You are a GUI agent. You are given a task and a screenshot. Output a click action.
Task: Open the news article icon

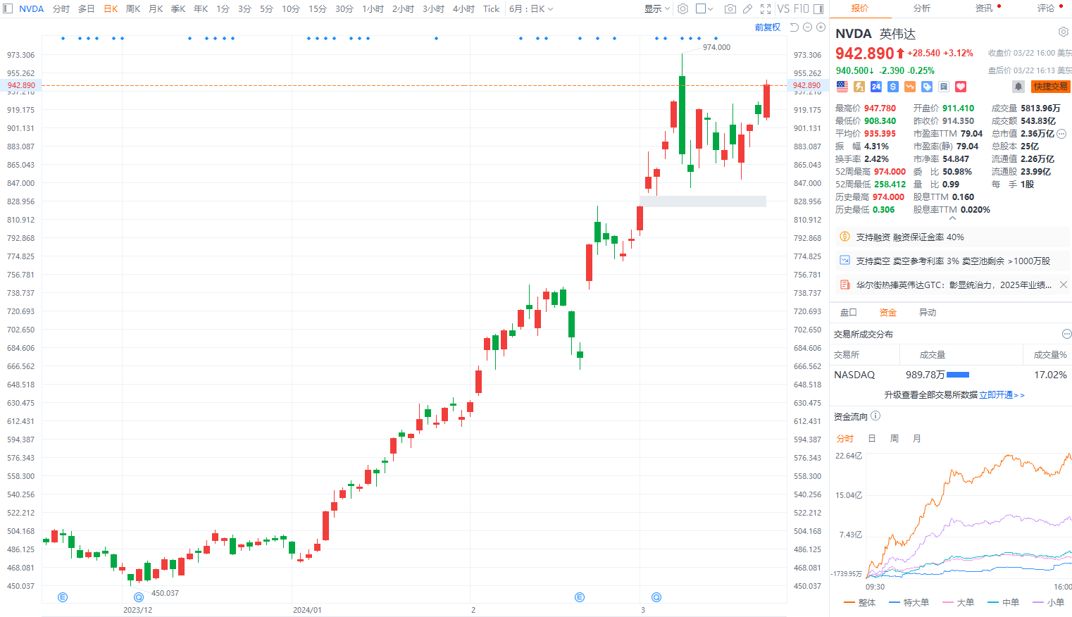(844, 285)
